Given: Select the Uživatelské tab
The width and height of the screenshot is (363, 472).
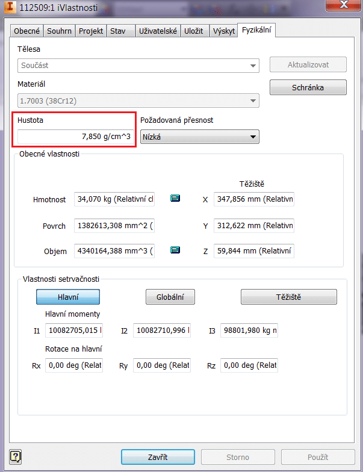Looking at the screenshot, I should click(158, 31).
